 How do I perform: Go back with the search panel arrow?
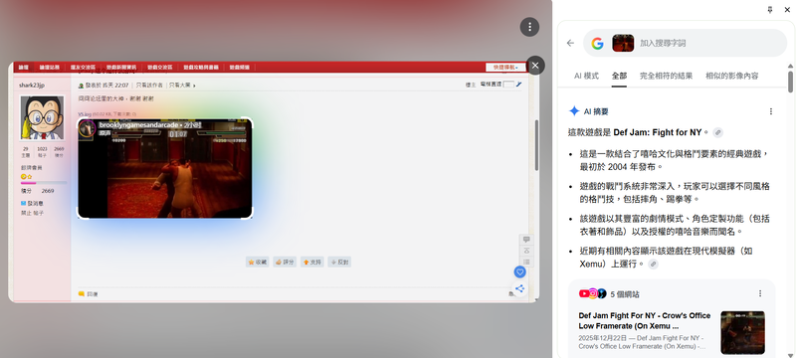pyautogui.click(x=570, y=43)
